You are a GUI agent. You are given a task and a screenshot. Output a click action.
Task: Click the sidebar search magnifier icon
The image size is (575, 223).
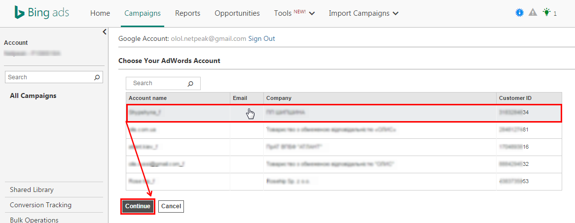click(x=97, y=77)
